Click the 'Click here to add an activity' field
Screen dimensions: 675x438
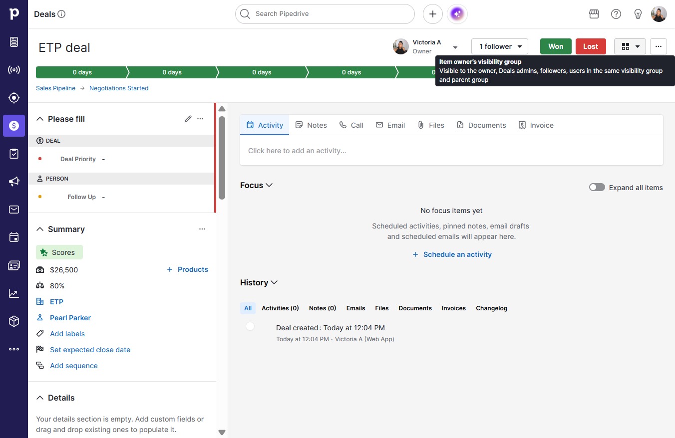(x=451, y=151)
